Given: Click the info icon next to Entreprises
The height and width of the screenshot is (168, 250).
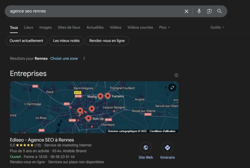Looking at the screenshot, I should (176, 75).
